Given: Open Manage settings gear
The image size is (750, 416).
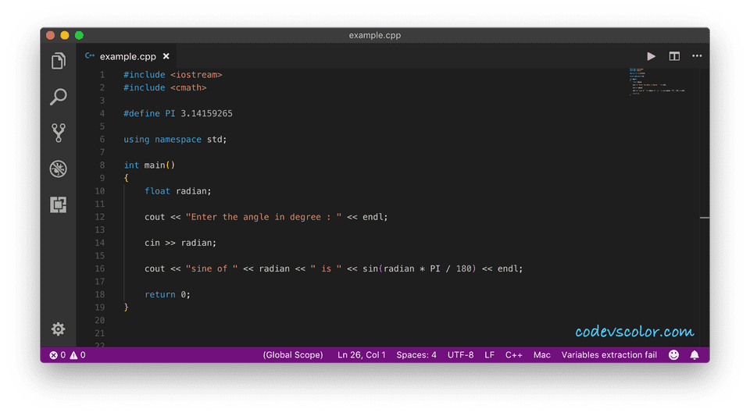Looking at the screenshot, I should [x=59, y=329].
